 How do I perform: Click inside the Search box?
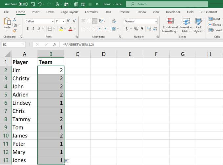[167, 4]
